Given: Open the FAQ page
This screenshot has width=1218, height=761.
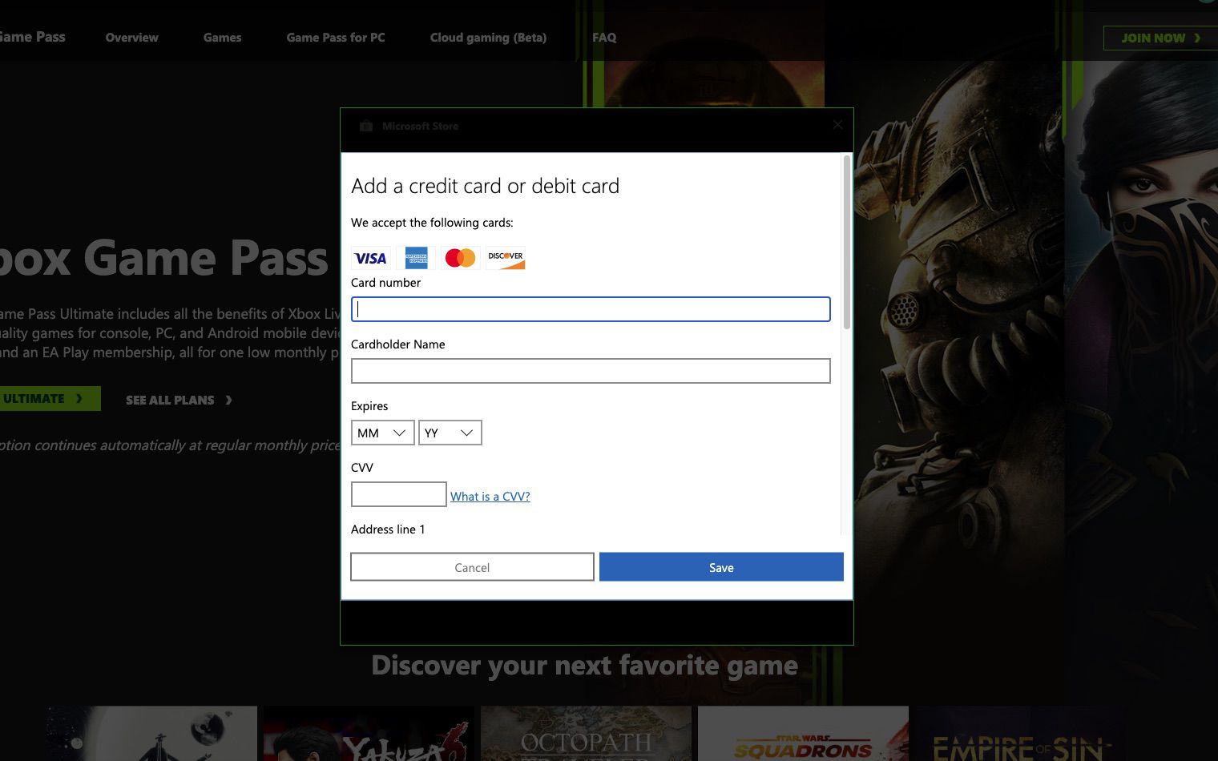Looking at the screenshot, I should click(605, 38).
